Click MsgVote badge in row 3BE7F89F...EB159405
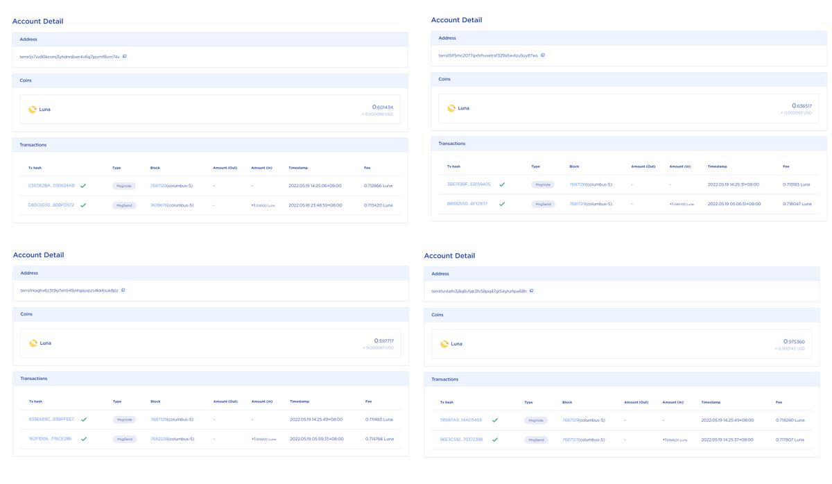Screen dimensions: 832x484 (543, 184)
